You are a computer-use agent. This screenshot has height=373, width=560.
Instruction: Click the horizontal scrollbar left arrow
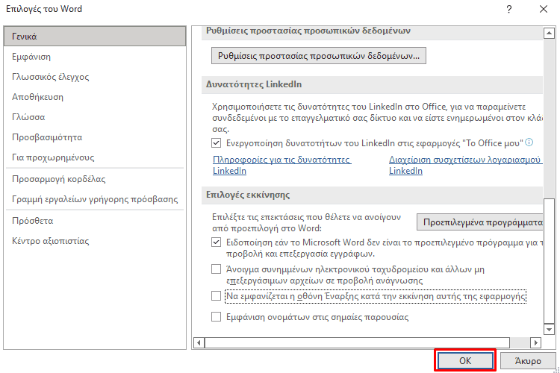click(x=199, y=342)
